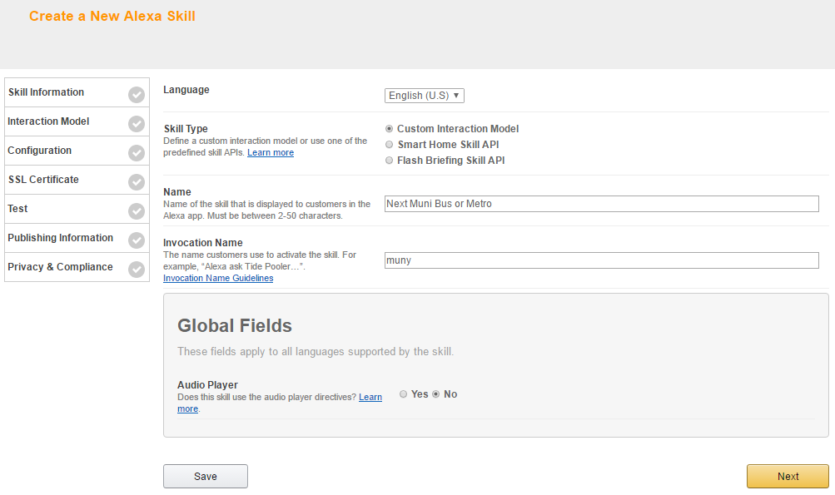Choose No for Audio Player
This screenshot has height=495, width=835.
(436, 394)
